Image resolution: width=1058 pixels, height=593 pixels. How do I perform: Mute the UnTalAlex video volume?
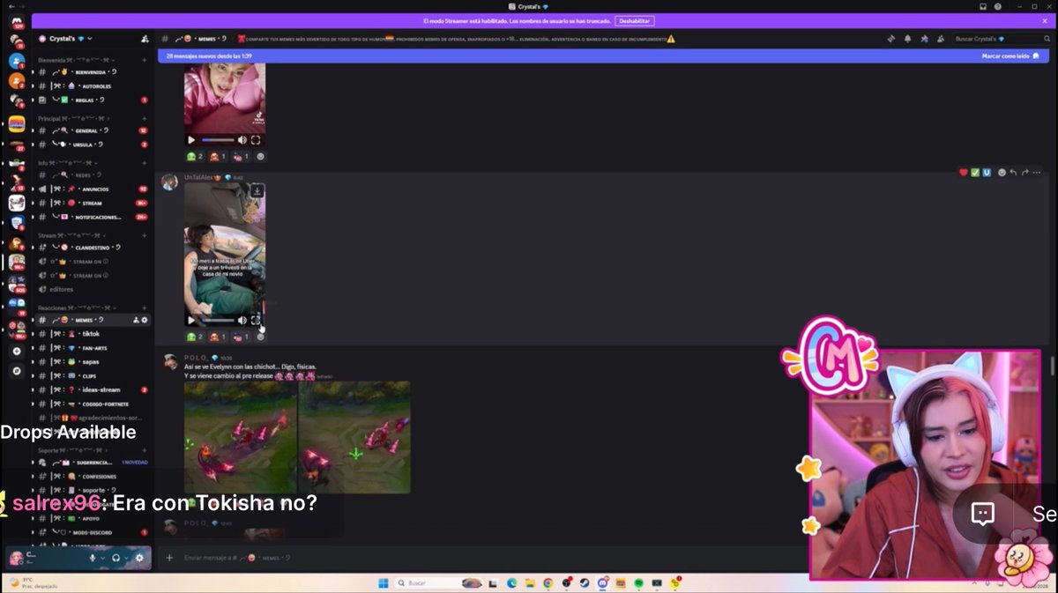(242, 320)
